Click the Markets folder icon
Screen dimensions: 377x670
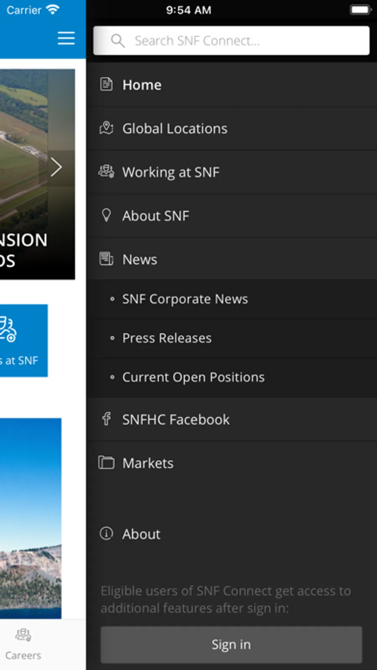click(x=106, y=462)
